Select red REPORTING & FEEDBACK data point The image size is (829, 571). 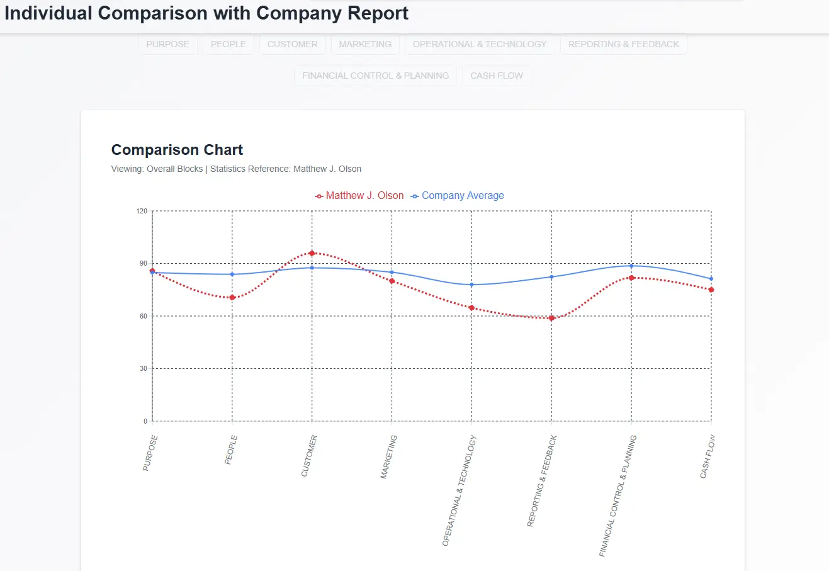coord(551,318)
